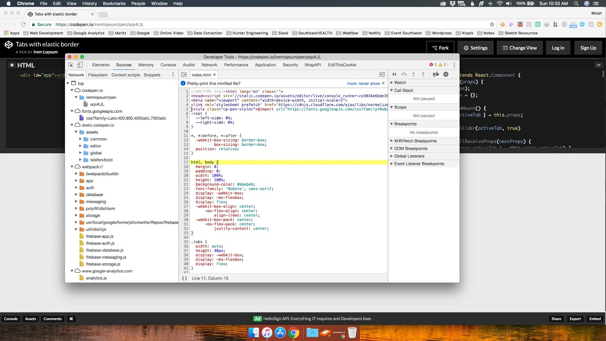Image resolution: width=606 pixels, height=341 pixels.
Task: Pause script execution
Action: [x=394, y=74]
